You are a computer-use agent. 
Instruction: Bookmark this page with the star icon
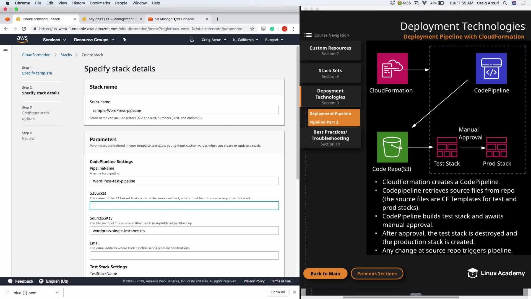[252, 29]
